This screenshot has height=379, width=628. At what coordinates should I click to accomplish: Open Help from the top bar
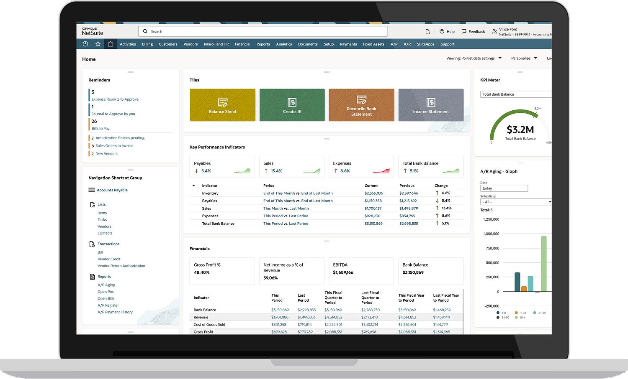click(447, 31)
